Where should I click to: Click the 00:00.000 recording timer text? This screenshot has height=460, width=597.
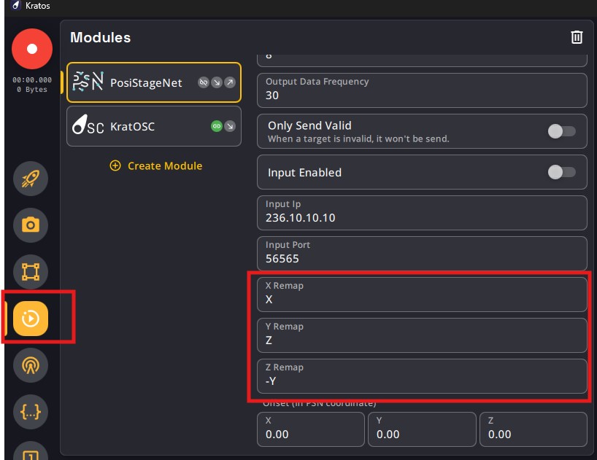click(32, 80)
